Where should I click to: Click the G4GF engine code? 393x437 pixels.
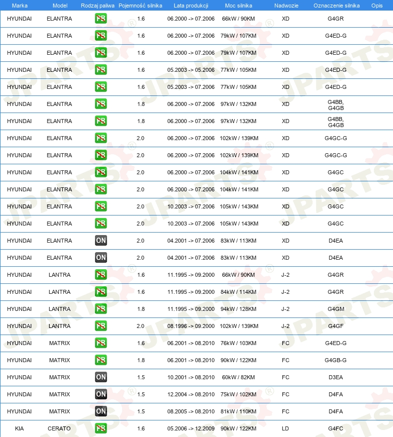point(336,326)
